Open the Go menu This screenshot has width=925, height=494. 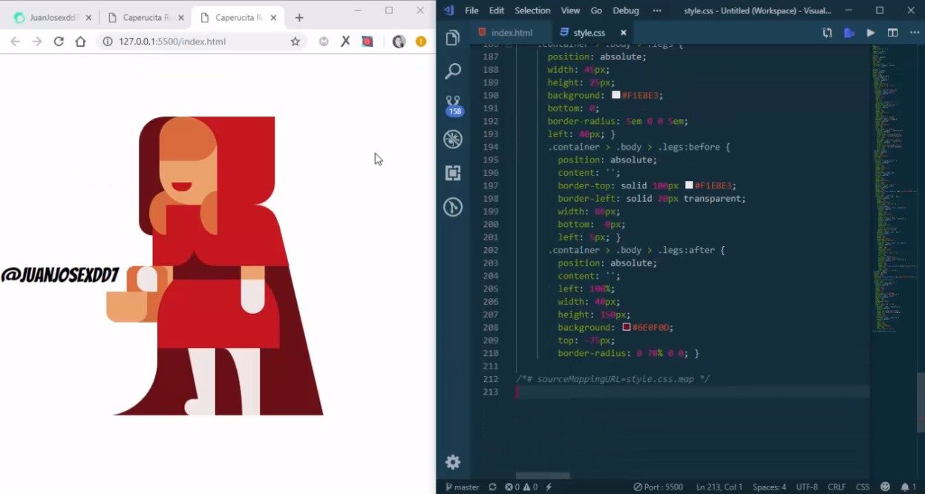coord(596,10)
